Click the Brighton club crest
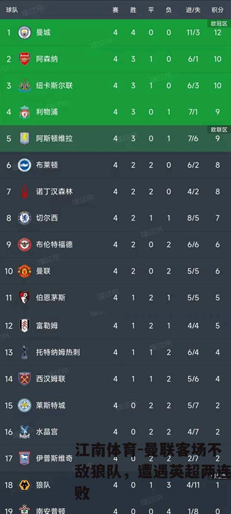 tap(24, 165)
